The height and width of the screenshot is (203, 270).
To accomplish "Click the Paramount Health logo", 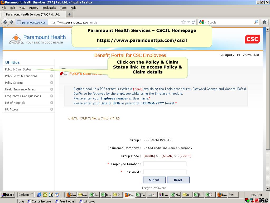I will coord(37,39).
